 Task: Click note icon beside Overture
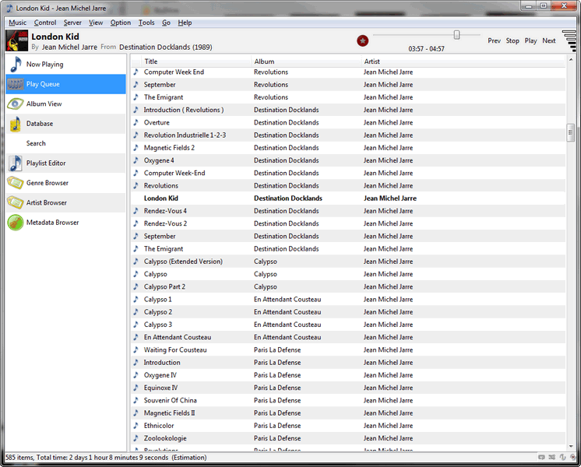pos(136,122)
